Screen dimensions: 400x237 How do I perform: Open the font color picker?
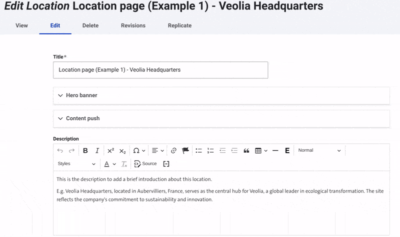[109, 164]
